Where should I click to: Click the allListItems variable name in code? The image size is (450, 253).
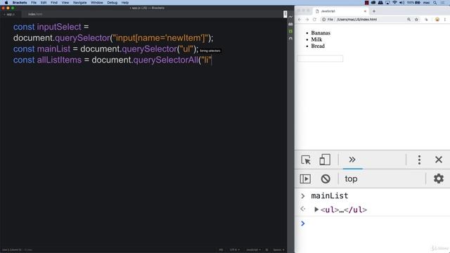[59, 60]
